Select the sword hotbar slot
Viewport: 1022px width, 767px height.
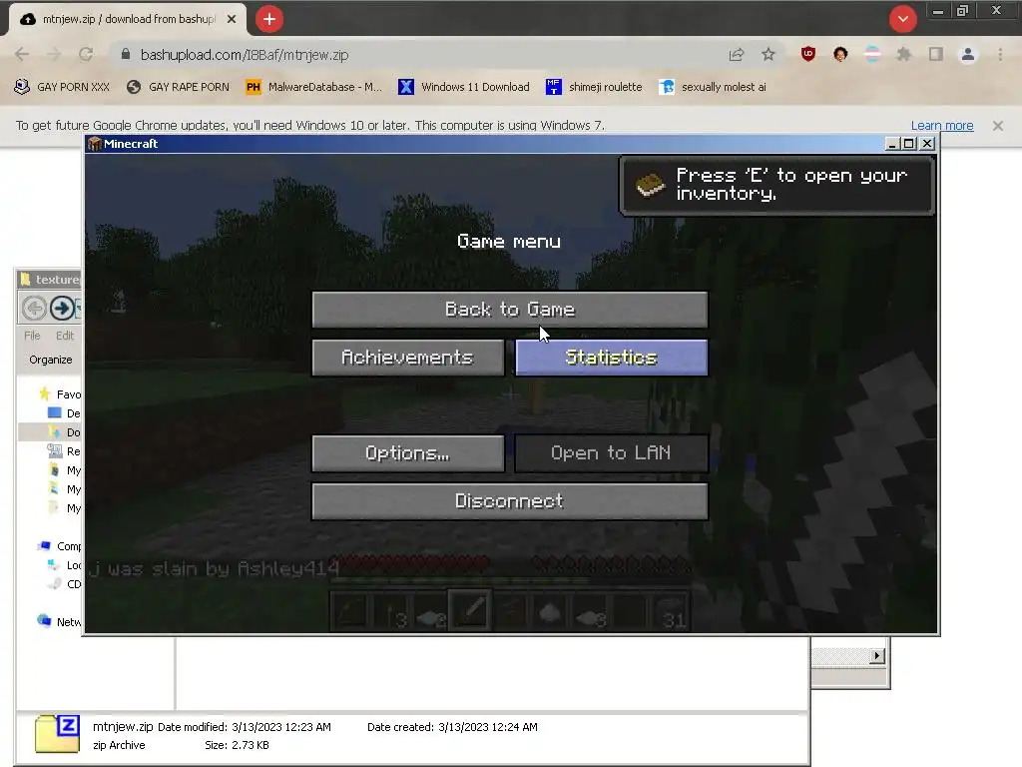[470, 611]
